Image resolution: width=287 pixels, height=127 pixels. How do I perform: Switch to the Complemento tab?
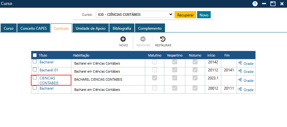click(150, 28)
